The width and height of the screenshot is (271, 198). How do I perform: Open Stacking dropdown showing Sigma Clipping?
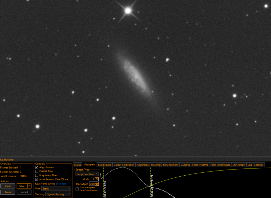pos(58,194)
